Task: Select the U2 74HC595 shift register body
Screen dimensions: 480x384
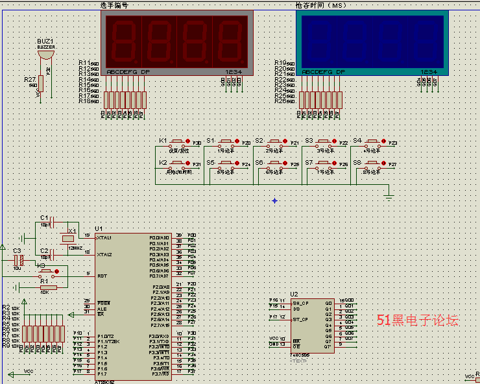Action: (x=312, y=326)
